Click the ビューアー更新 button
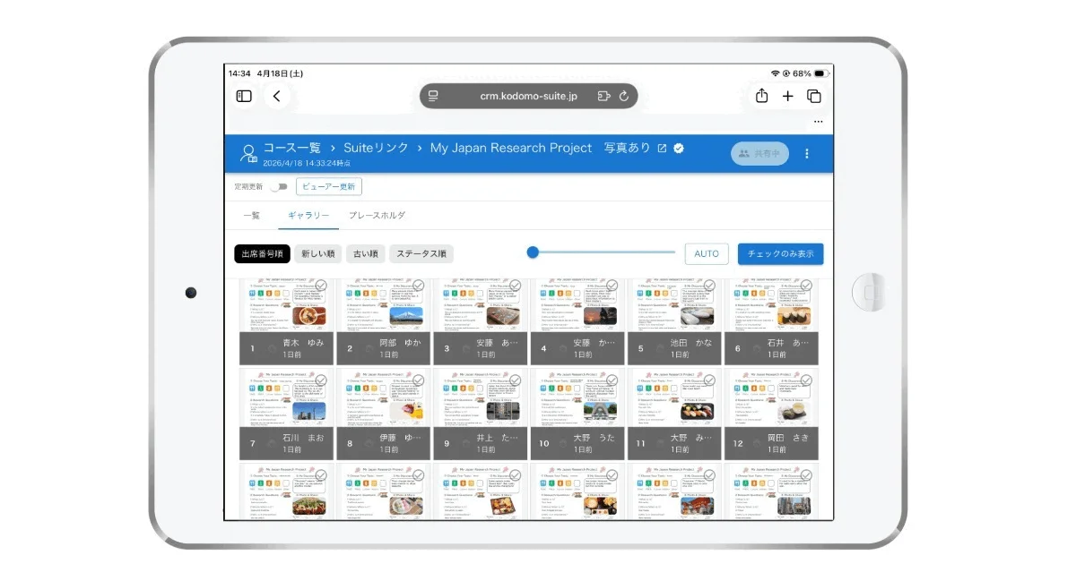The width and height of the screenshot is (1076, 564). 329,186
